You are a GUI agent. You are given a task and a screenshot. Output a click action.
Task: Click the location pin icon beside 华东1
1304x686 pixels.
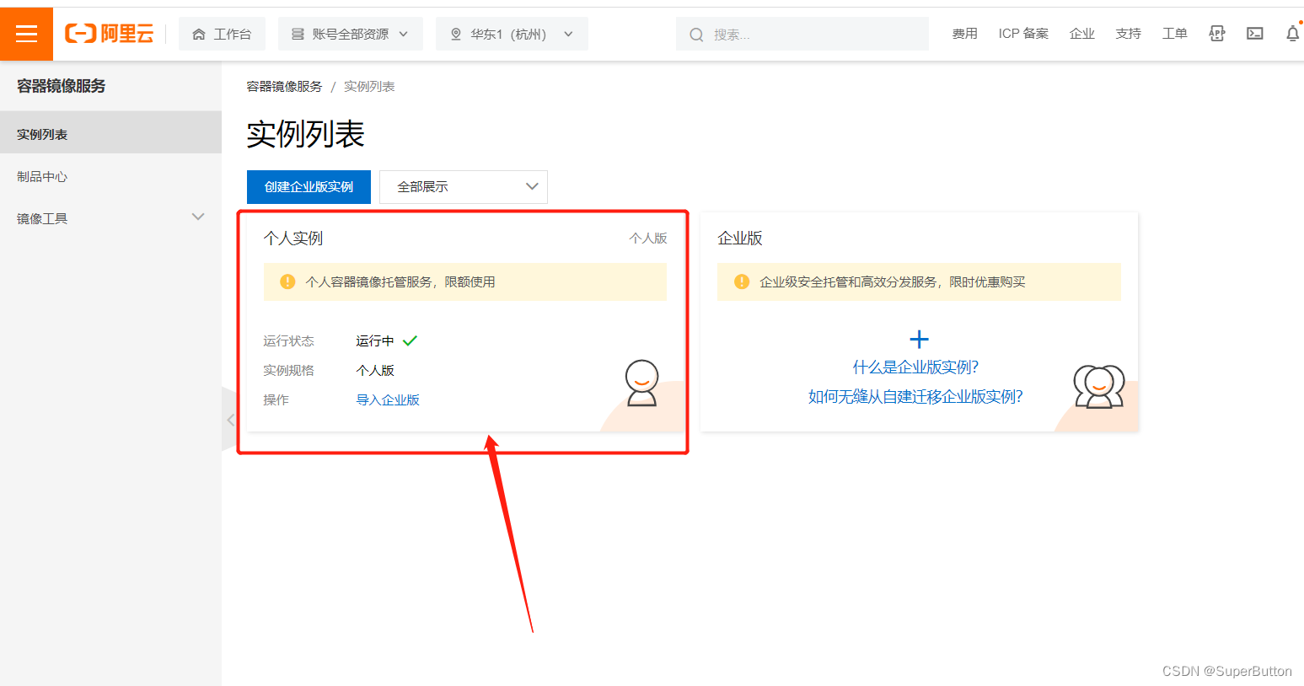[x=456, y=35]
